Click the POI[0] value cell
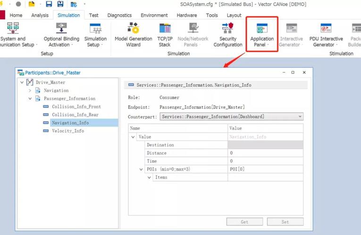 tap(266, 169)
